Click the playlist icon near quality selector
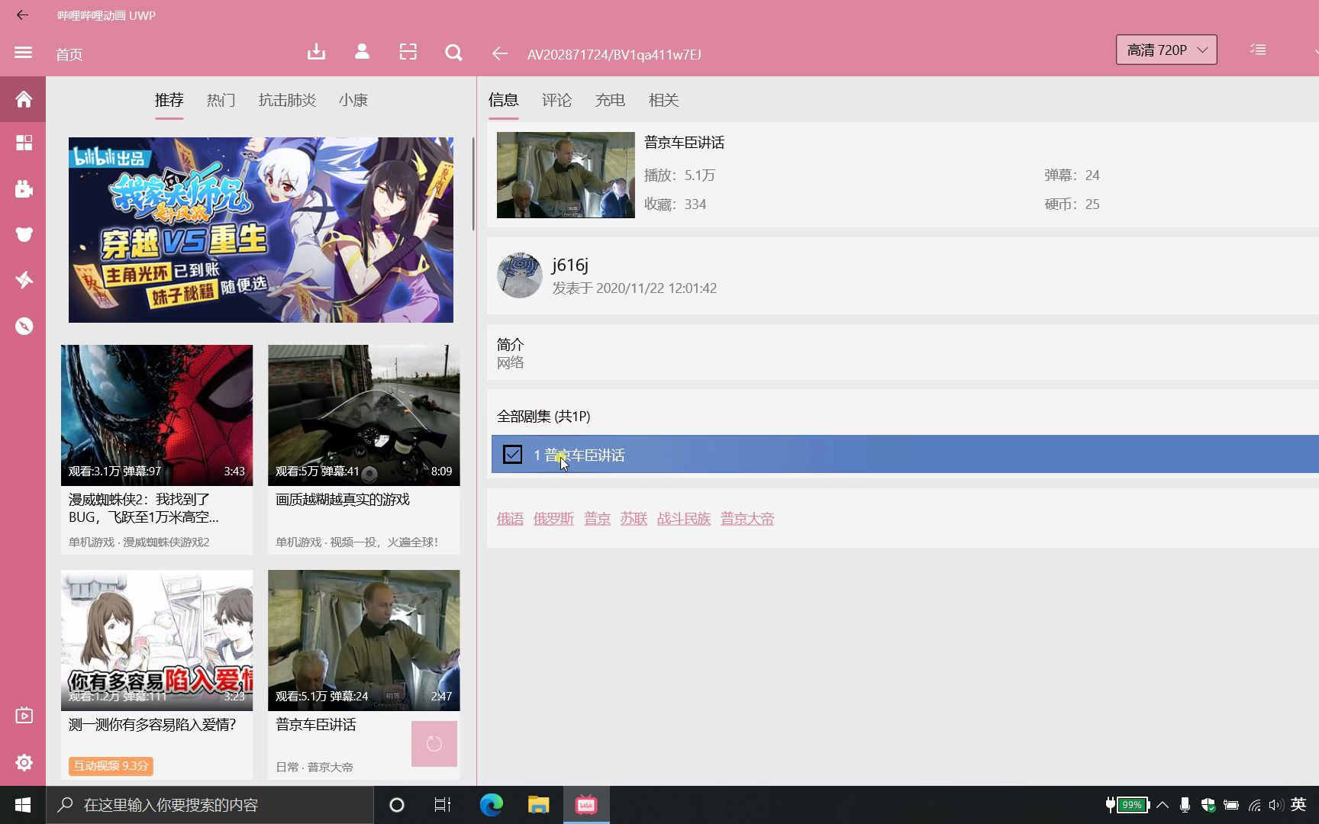The height and width of the screenshot is (824, 1319). (x=1258, y=50)
